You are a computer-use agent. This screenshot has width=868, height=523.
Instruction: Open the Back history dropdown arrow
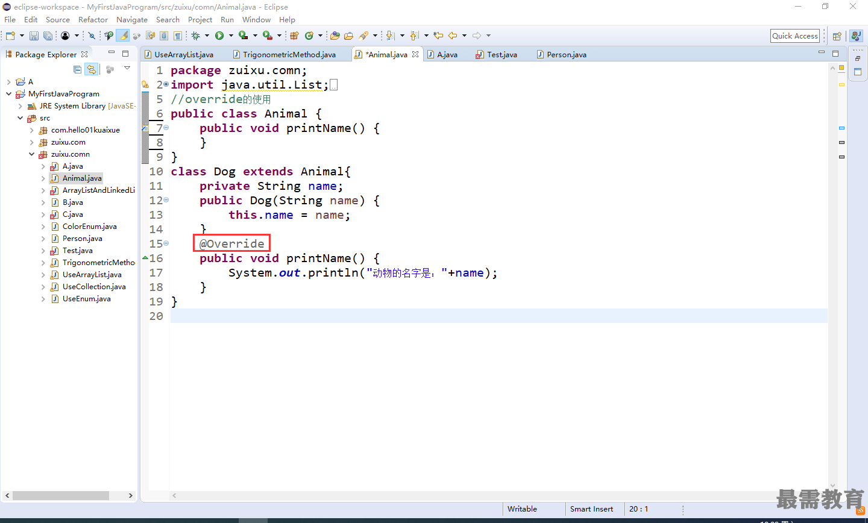point(464,36)
